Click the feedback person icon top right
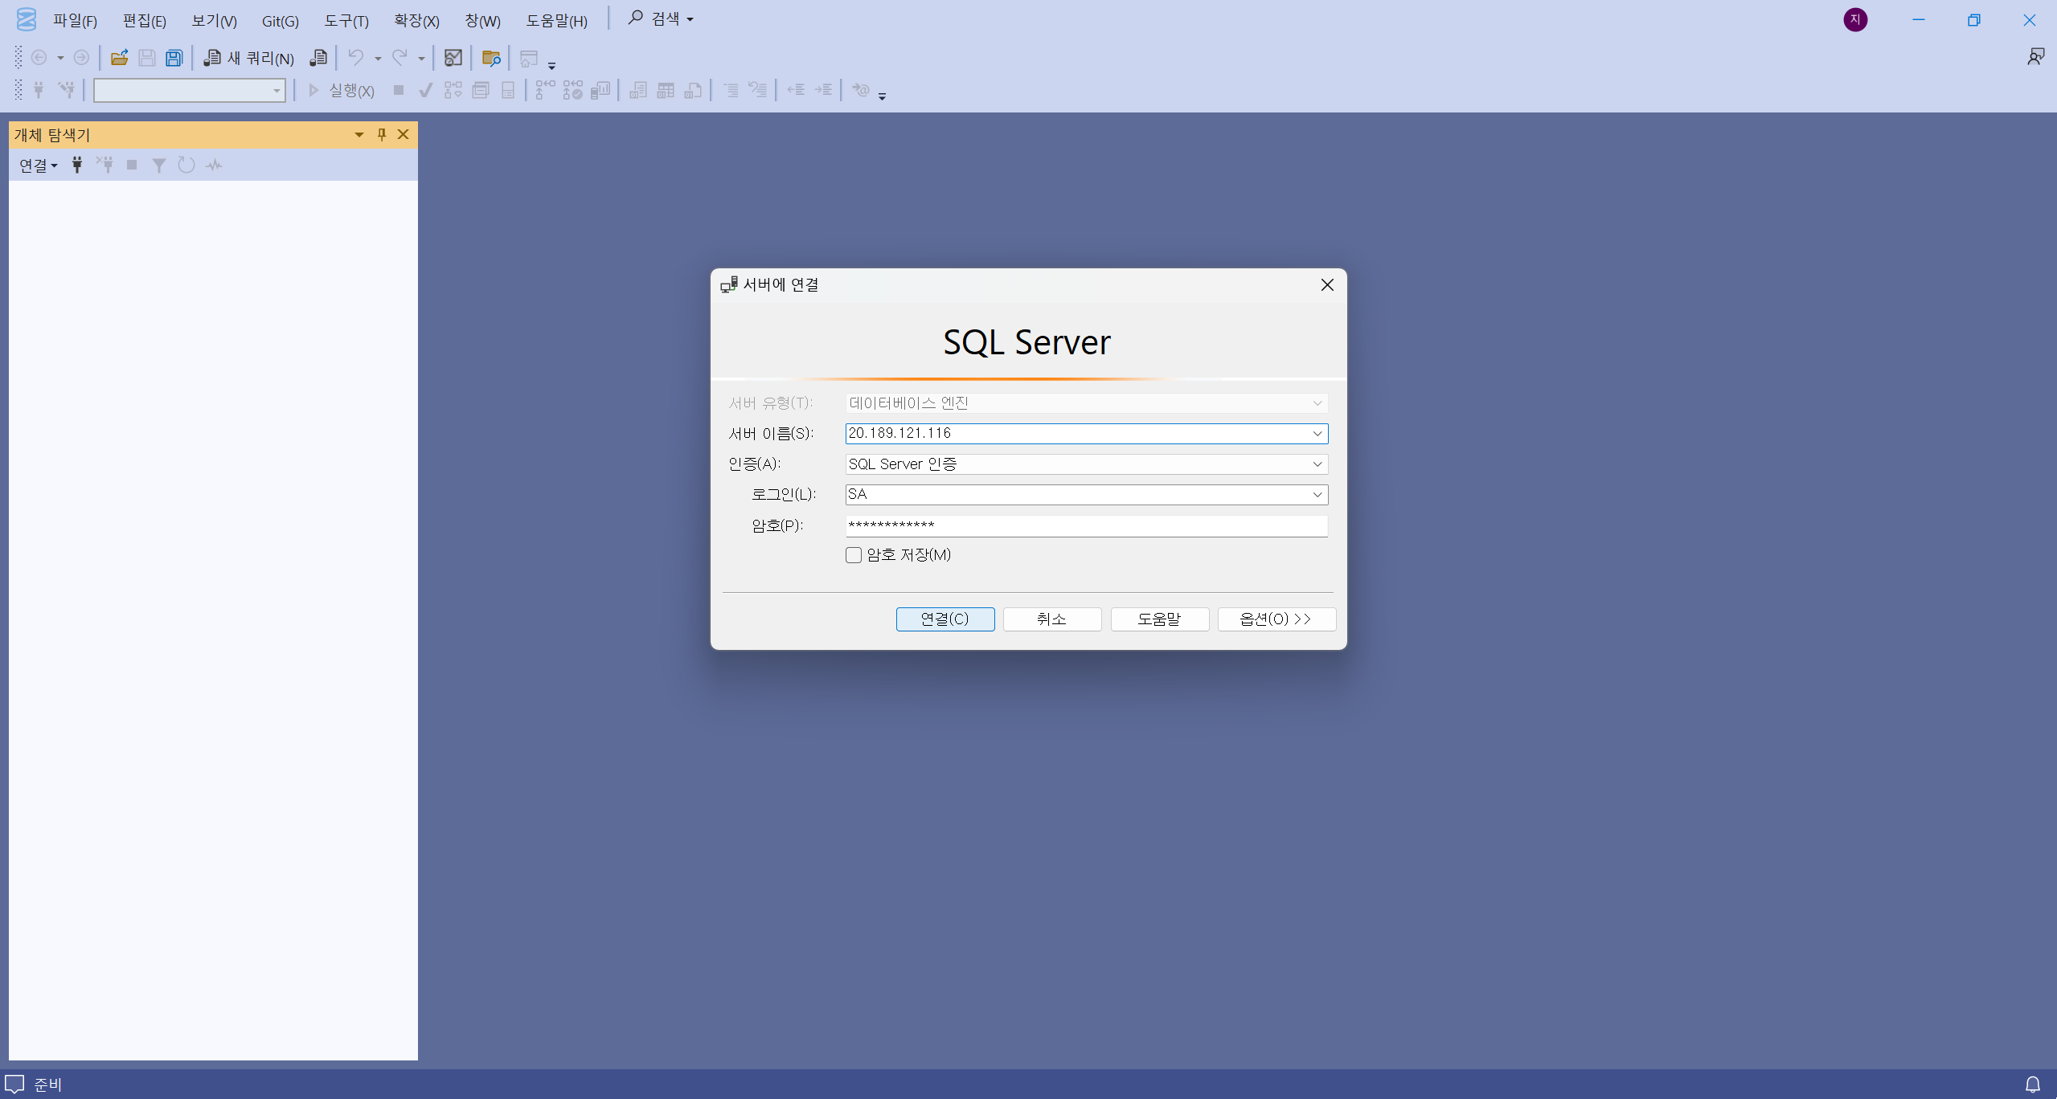2057x1099 pixels. tap(2035, 57)
